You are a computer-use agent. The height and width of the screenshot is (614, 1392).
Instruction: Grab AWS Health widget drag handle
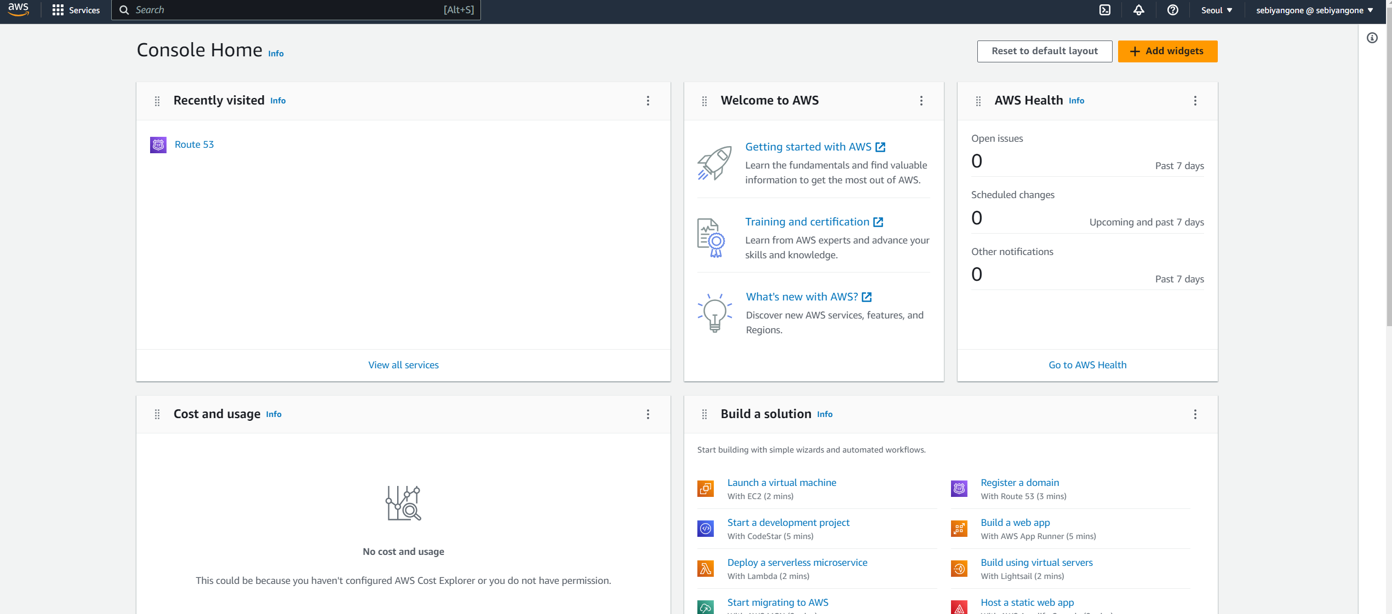tap(978, 101)
